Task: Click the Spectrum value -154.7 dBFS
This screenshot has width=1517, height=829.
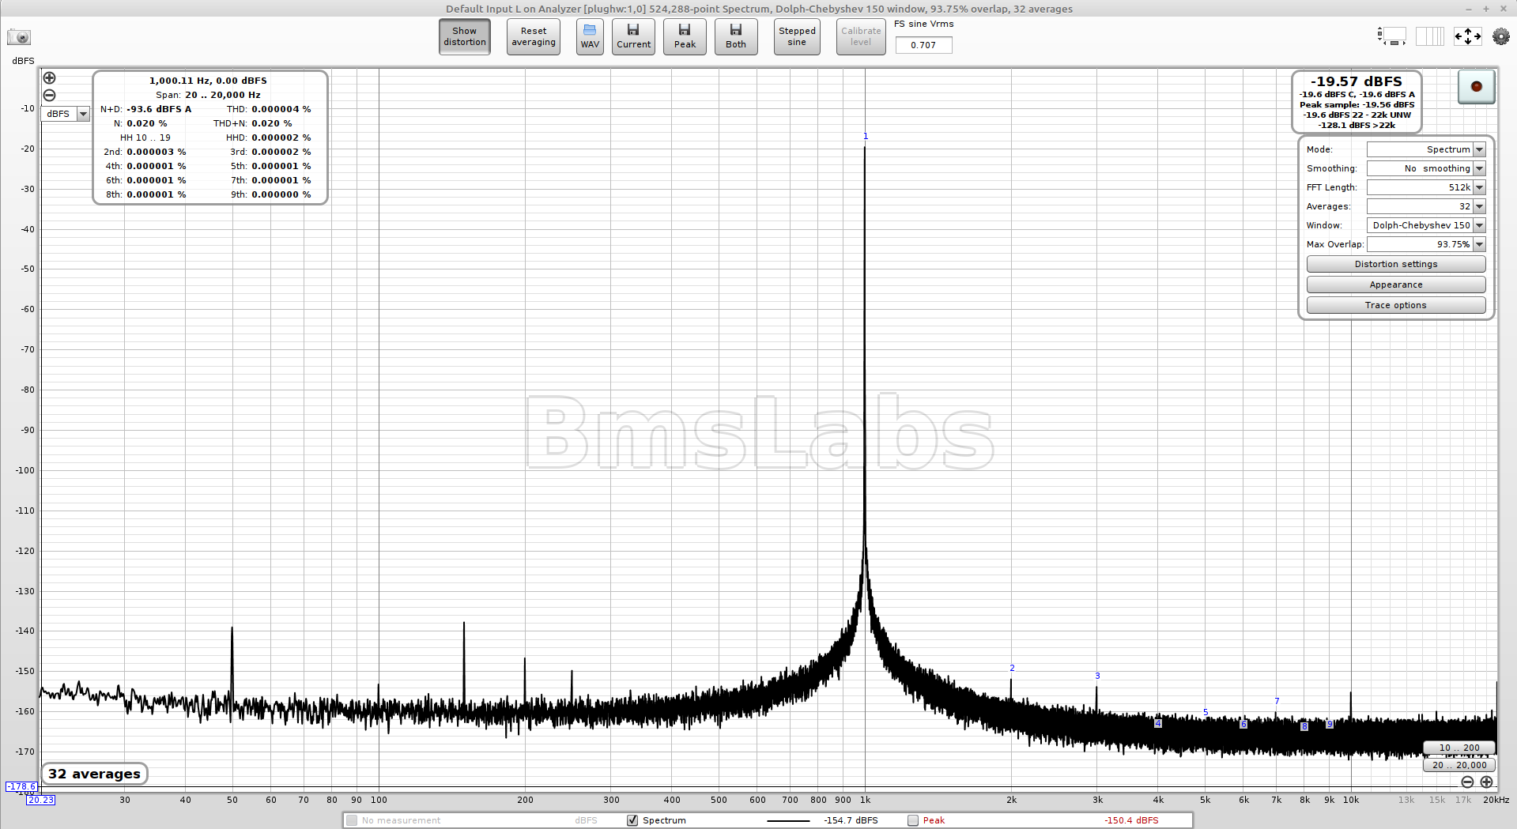Action: 851,820
